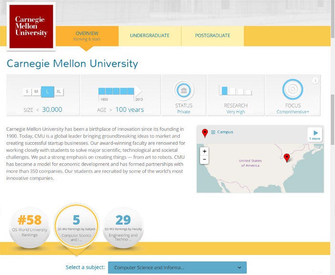The height and width of the screenshot is (275, 335).
Task: Open the info icon in stats panel
Action: pyautogui.click(x=315, y=80)
